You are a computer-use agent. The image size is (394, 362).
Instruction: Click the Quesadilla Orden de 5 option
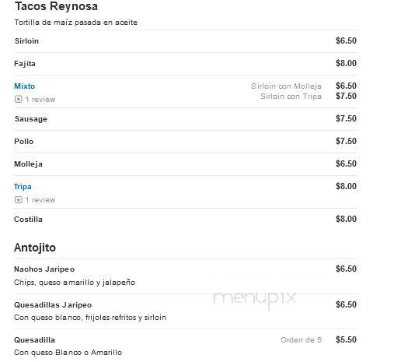pos(301,340)
